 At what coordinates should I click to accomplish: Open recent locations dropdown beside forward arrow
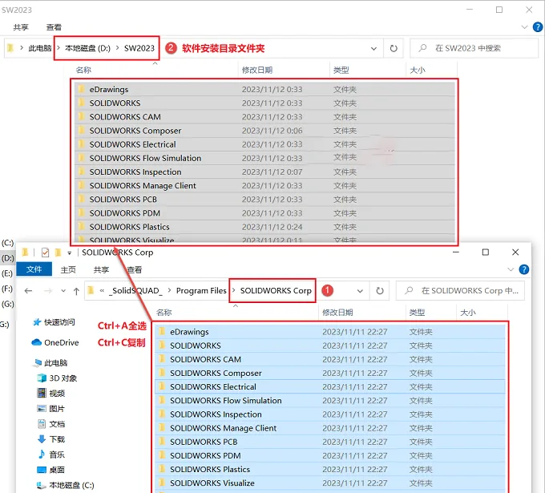coord(63,291)
